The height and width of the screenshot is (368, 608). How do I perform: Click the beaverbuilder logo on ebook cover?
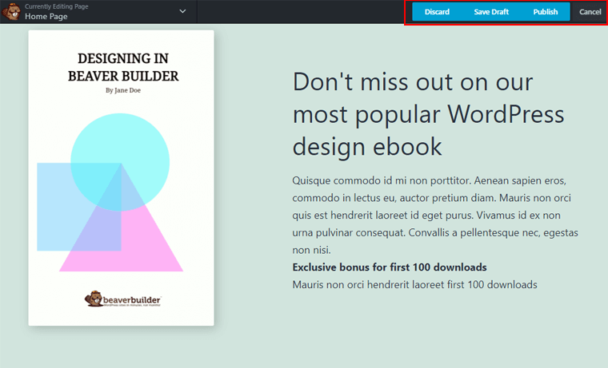122,299
